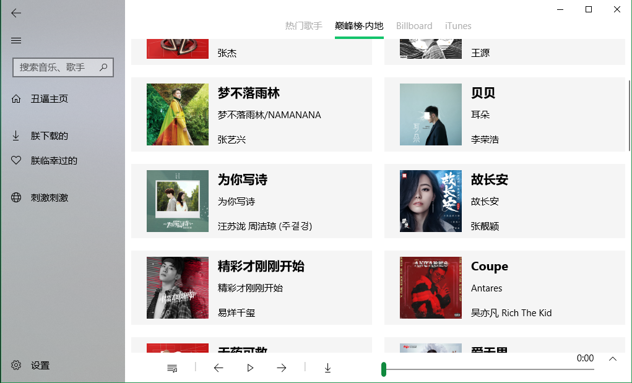
Task: Click song title 精彩才刚刚开始
Action: 261,266
